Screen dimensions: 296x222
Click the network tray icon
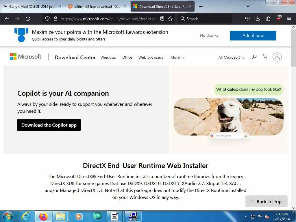[253, 217]
